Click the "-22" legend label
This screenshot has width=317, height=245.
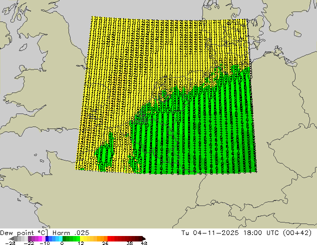(29, 243)
